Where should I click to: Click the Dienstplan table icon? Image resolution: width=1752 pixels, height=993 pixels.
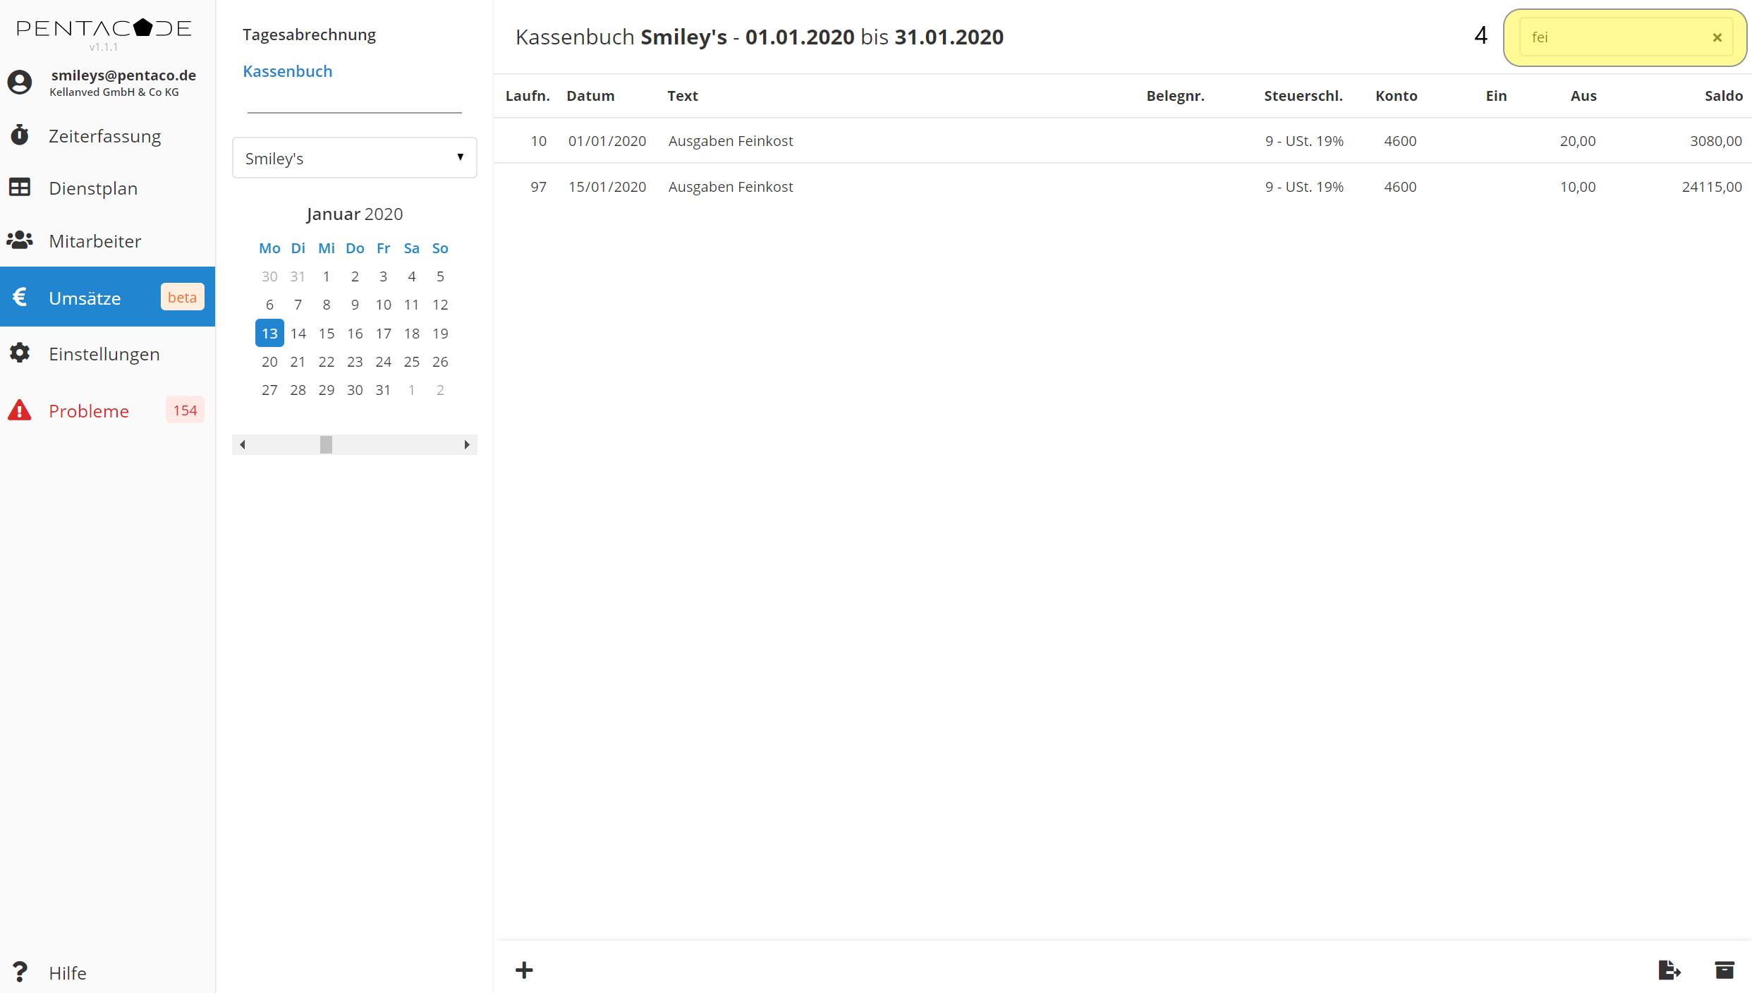[20, 188]
